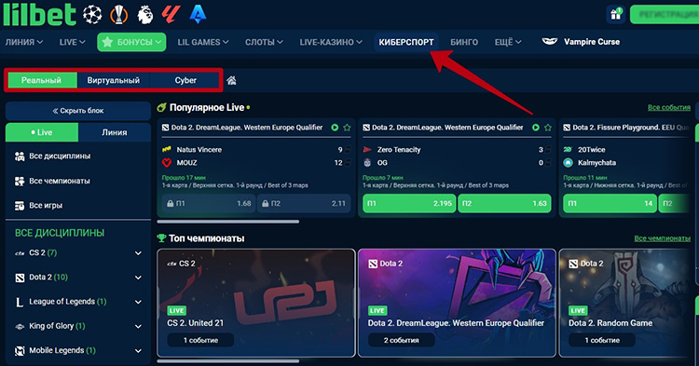
Task: Bet П2 at 1.63 on OG
Action: [504, 203]
